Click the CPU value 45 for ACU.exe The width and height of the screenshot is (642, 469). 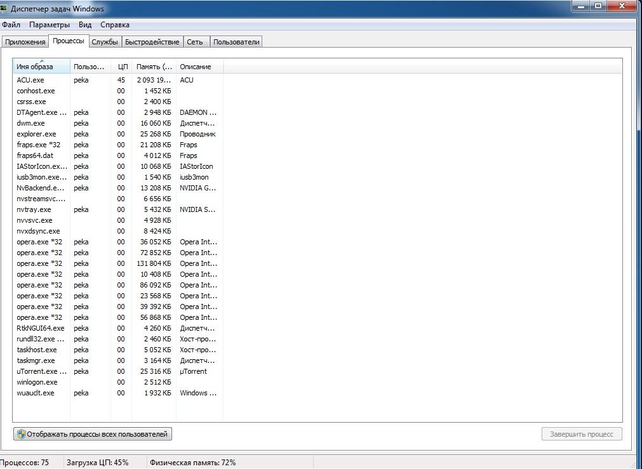pos(121,80)
